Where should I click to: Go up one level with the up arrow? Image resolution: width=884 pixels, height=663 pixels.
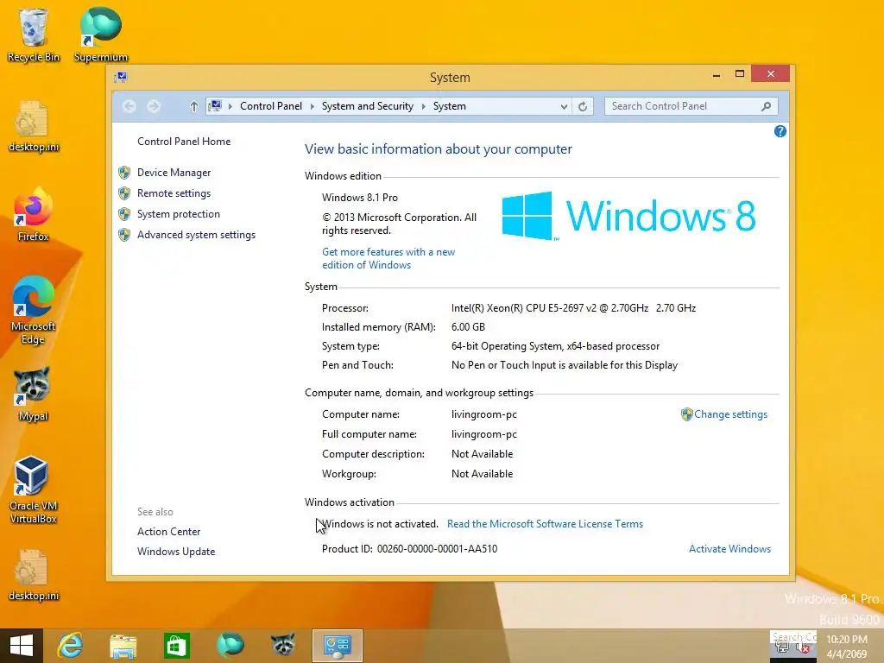coord(194,106)
